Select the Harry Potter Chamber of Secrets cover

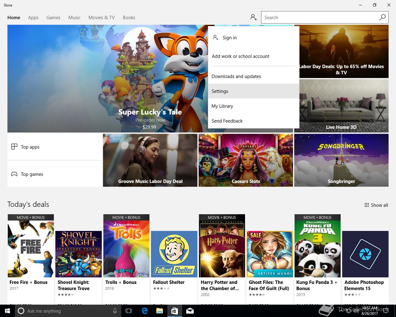(222, 246)
